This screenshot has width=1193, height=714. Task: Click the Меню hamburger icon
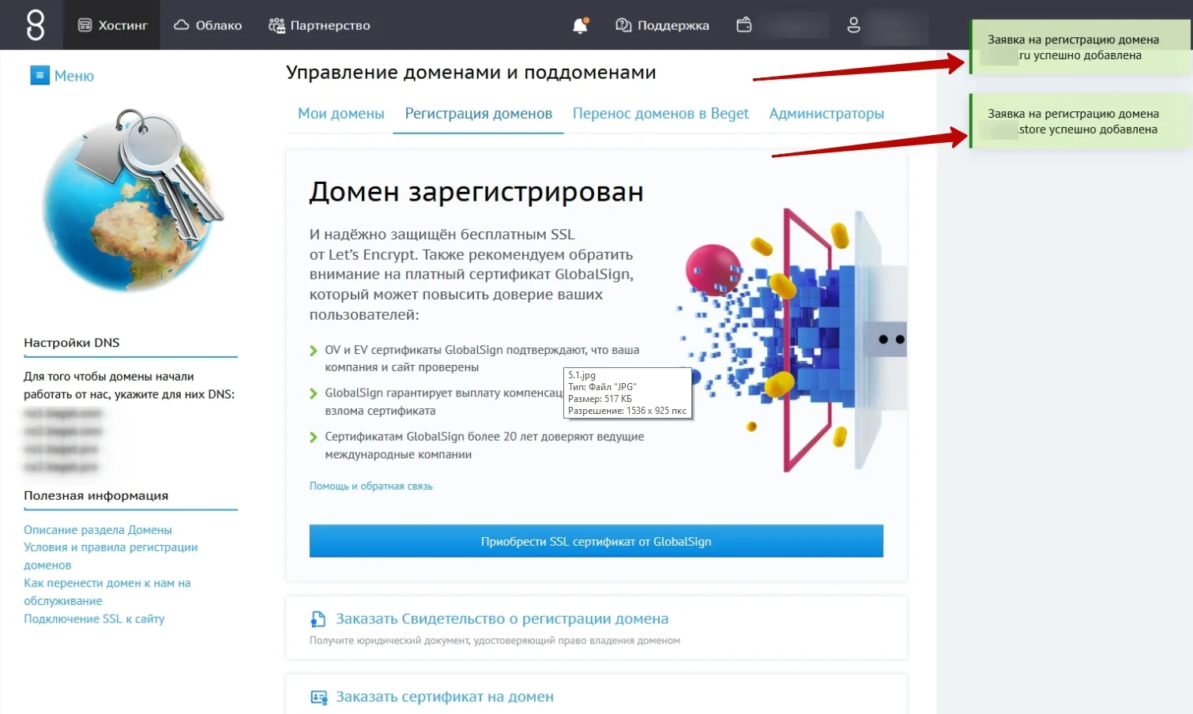point(40,75)
